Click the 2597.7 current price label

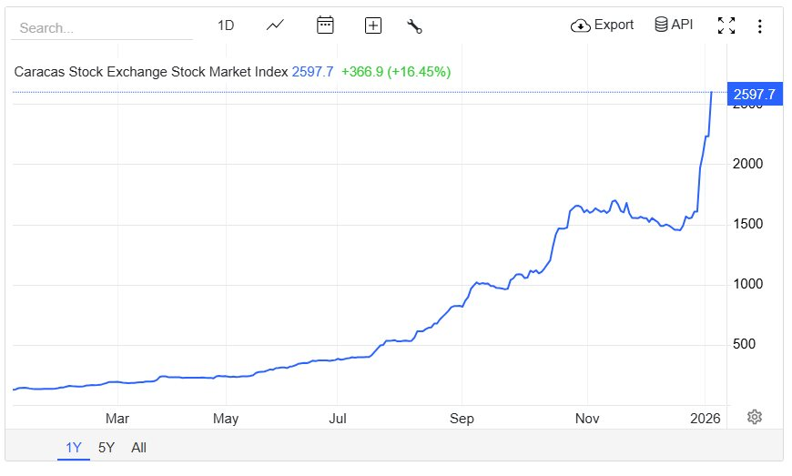[754, 94]
